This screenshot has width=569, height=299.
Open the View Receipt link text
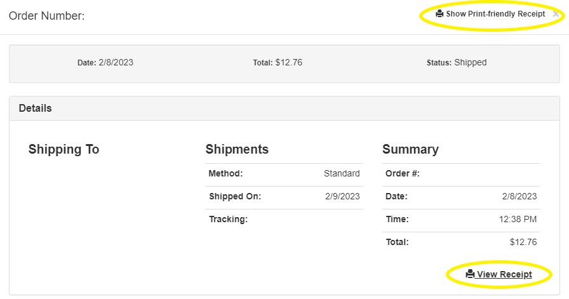click(x=504, y=274)
